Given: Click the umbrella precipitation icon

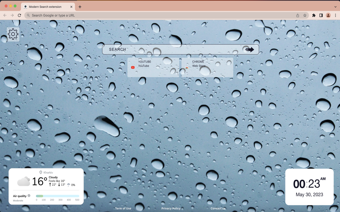Looking at the screenshot, I should click(69, 185).
